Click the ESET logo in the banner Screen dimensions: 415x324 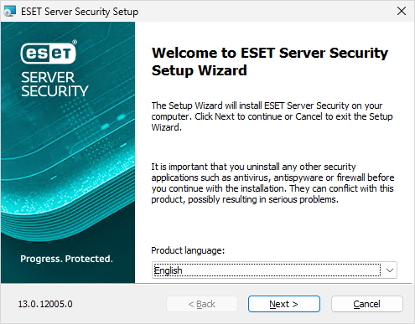coord(49,52)
